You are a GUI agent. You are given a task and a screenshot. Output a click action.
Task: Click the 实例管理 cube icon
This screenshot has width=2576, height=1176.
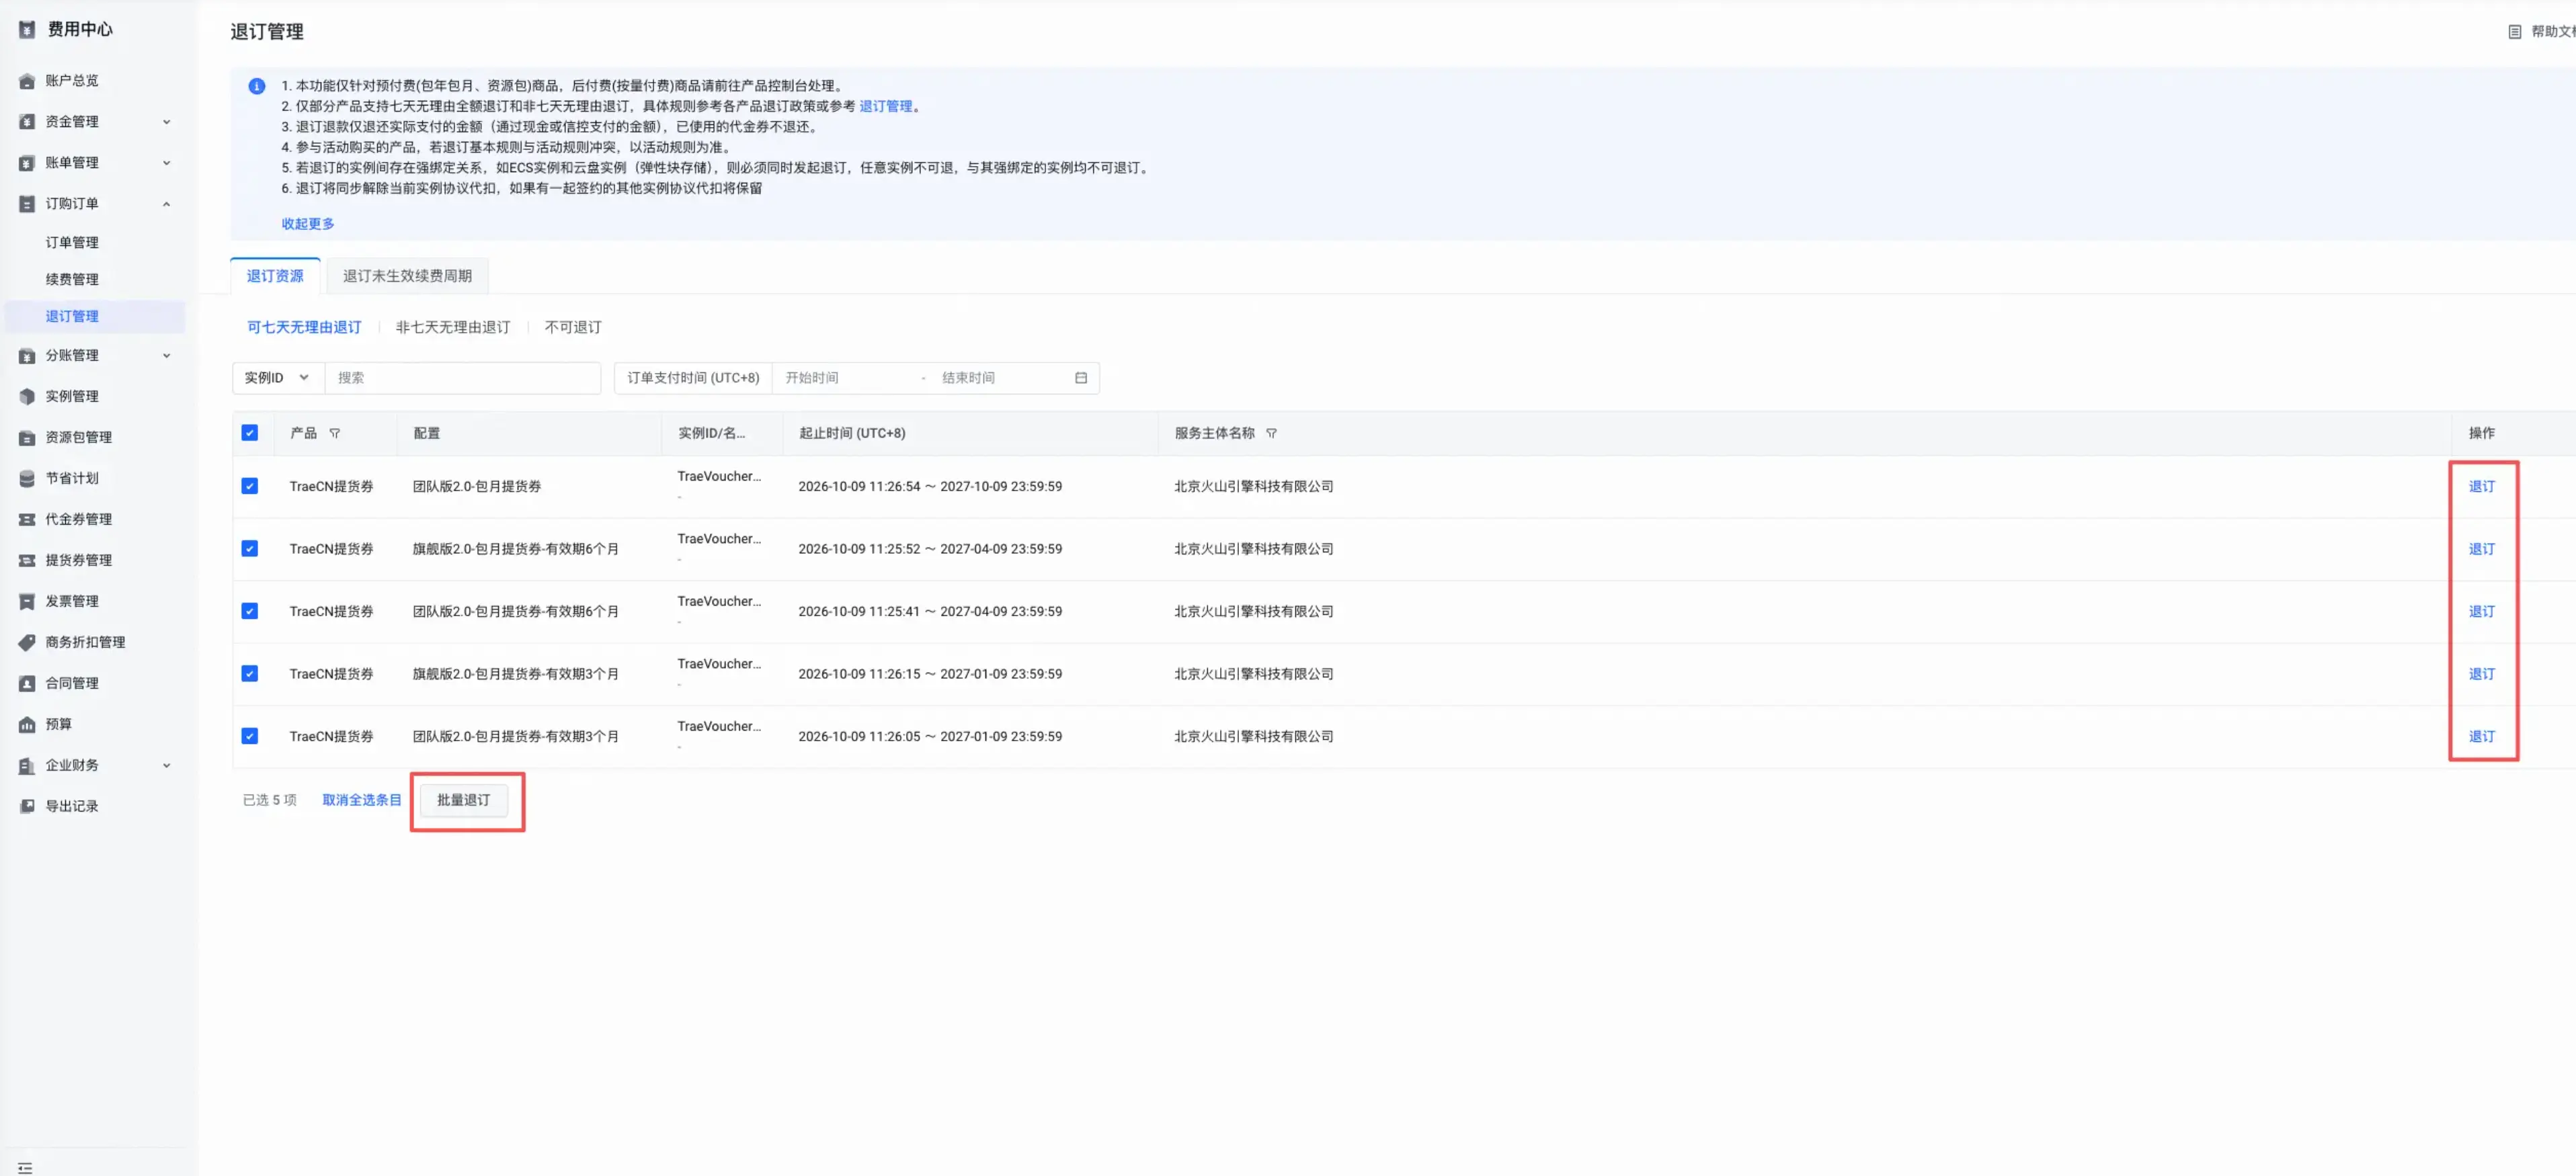click(27, 397)
